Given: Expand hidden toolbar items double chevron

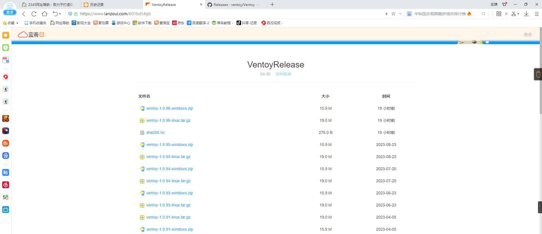Looking at the screenshot, I should point(506,14).
